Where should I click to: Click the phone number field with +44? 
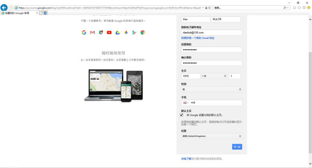point(216,103)
